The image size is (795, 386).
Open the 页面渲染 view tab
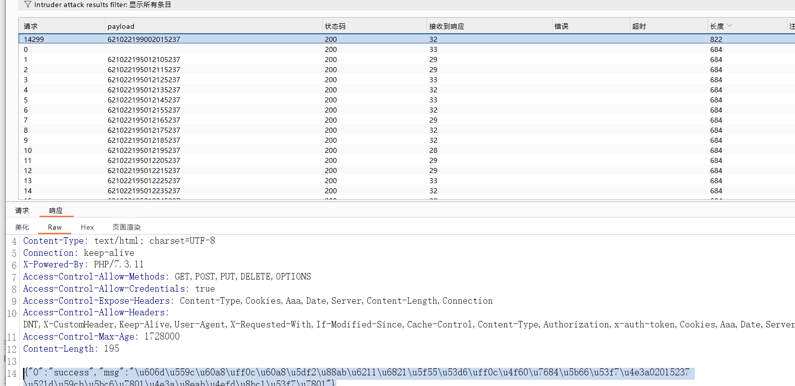(126, 227)
